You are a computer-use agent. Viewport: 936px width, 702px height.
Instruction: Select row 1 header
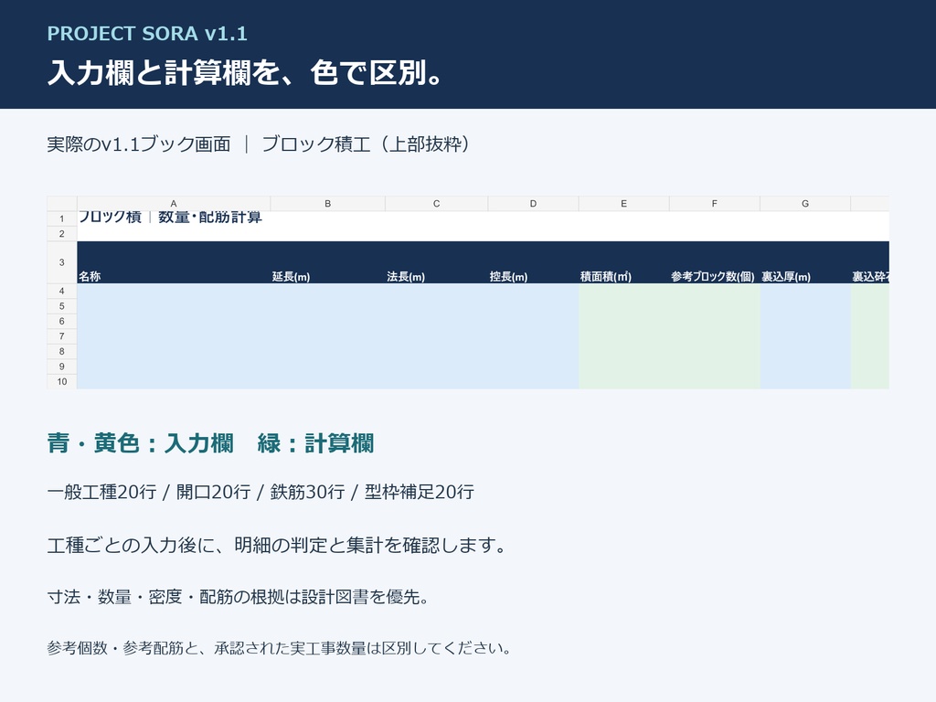62,218
